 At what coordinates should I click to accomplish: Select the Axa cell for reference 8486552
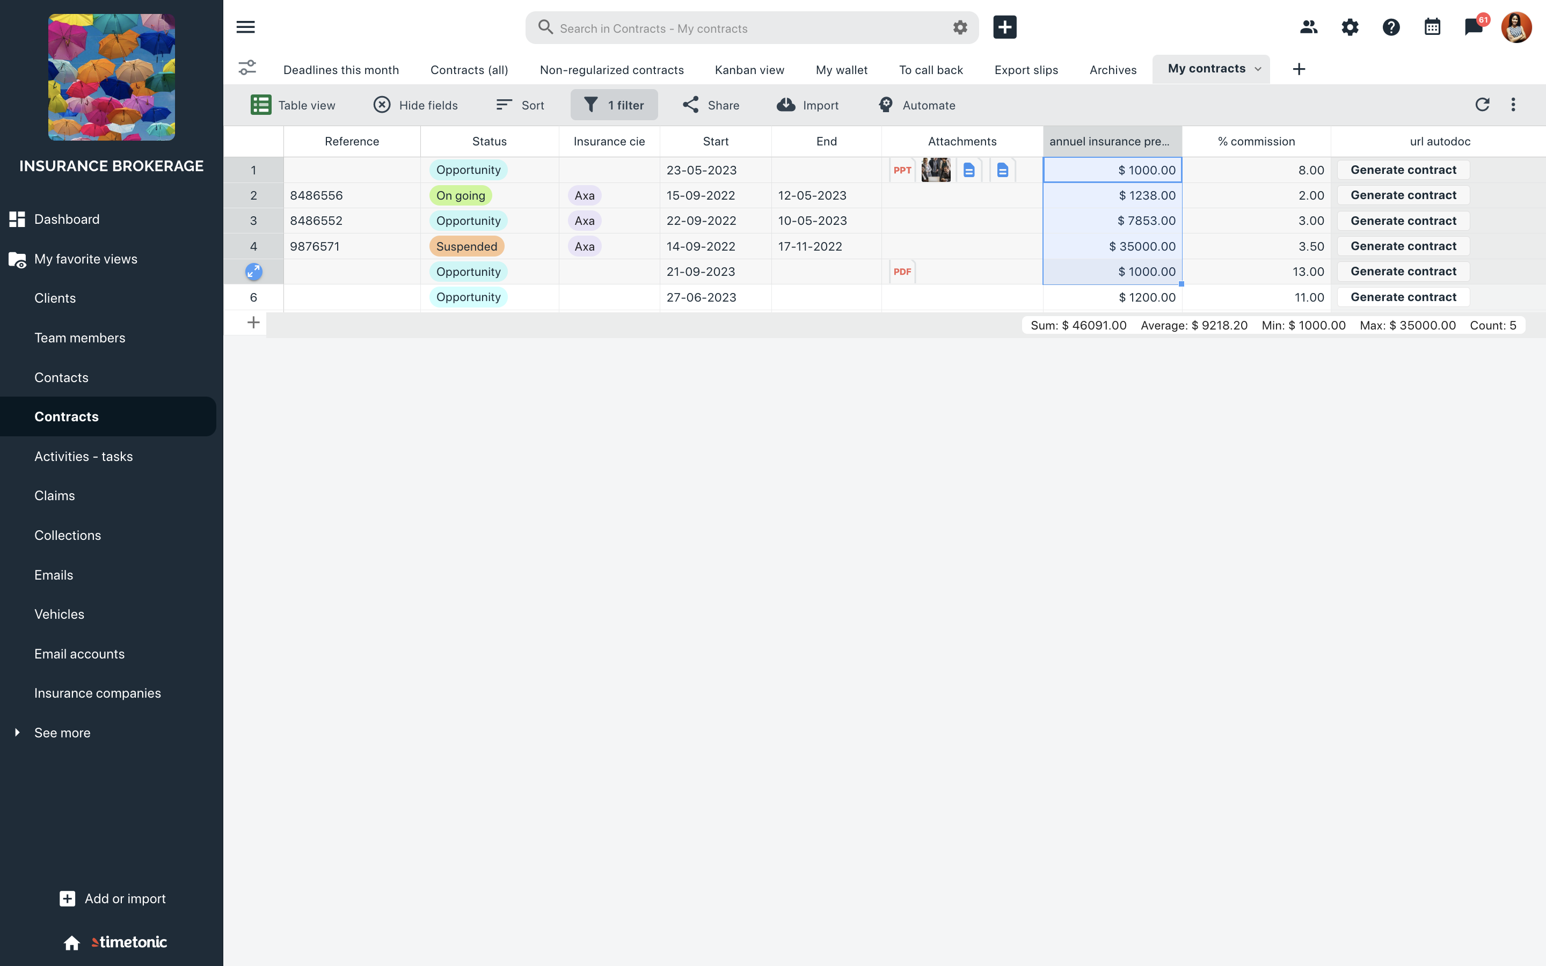click(x=609, y=221)
